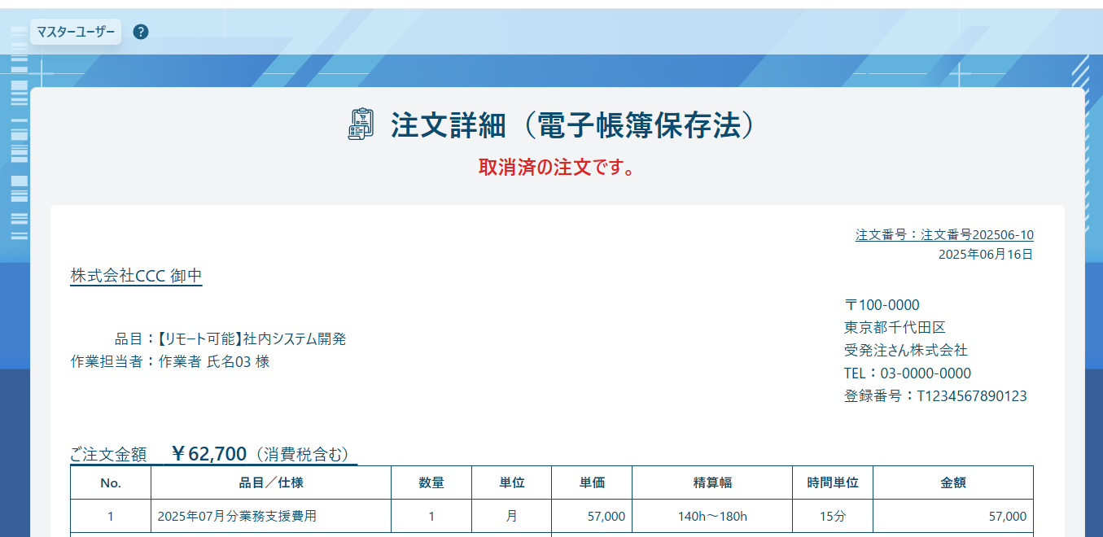Image resolution: width=1103 pixels, height=537 pixels.
Task: Click the ご注文金額 label
Action: tap(108, 454)
